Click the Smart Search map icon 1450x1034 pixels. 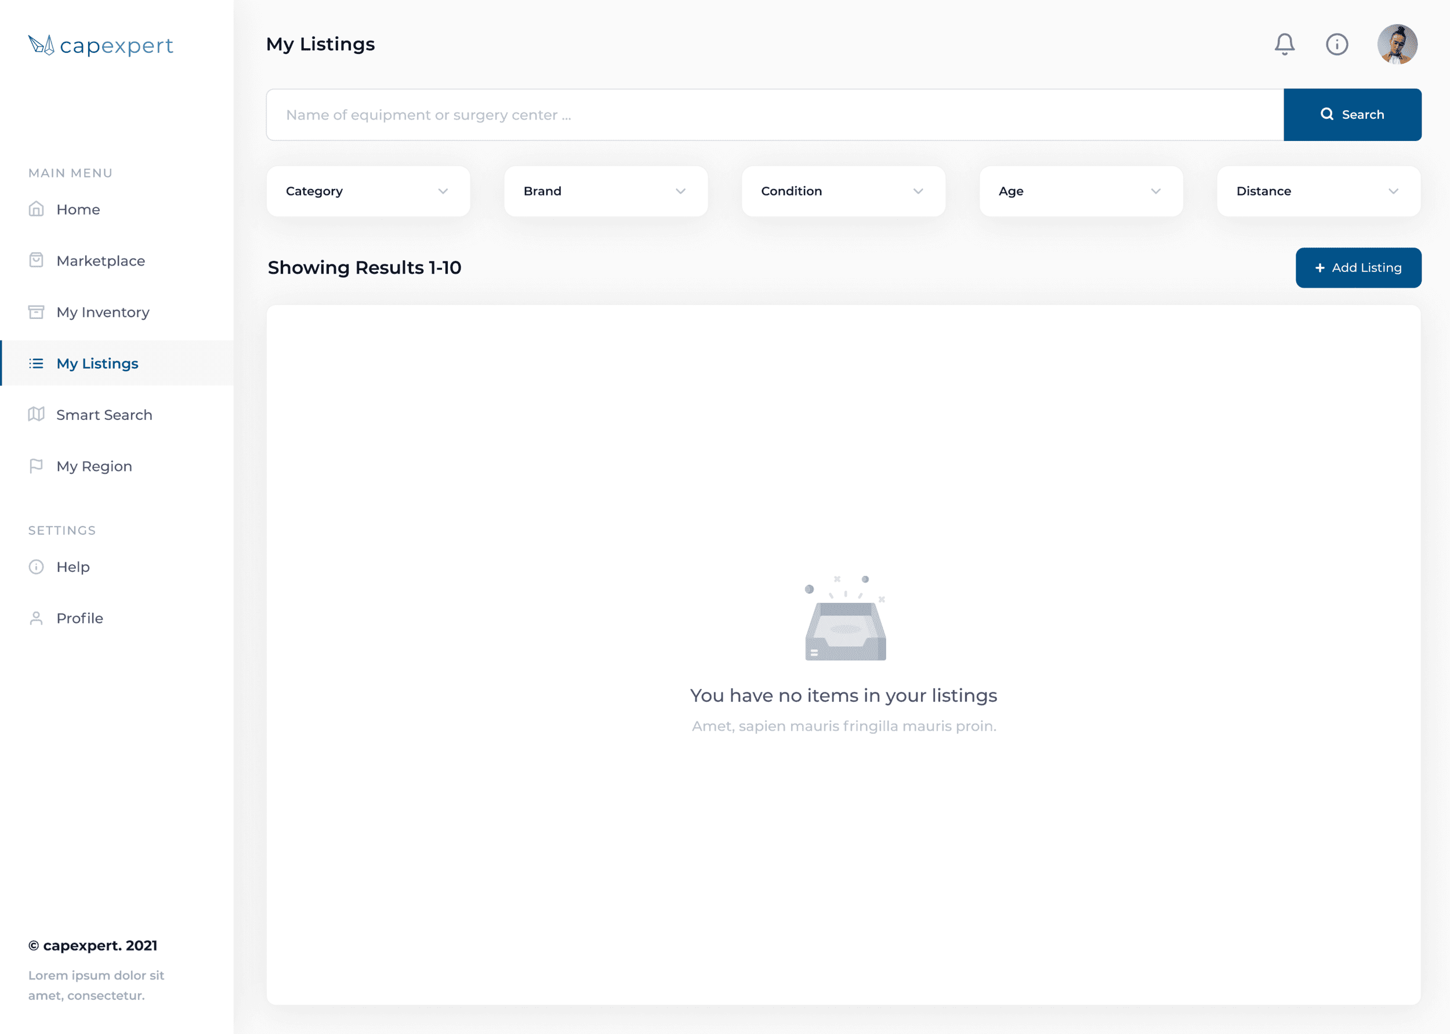(37, 415)
